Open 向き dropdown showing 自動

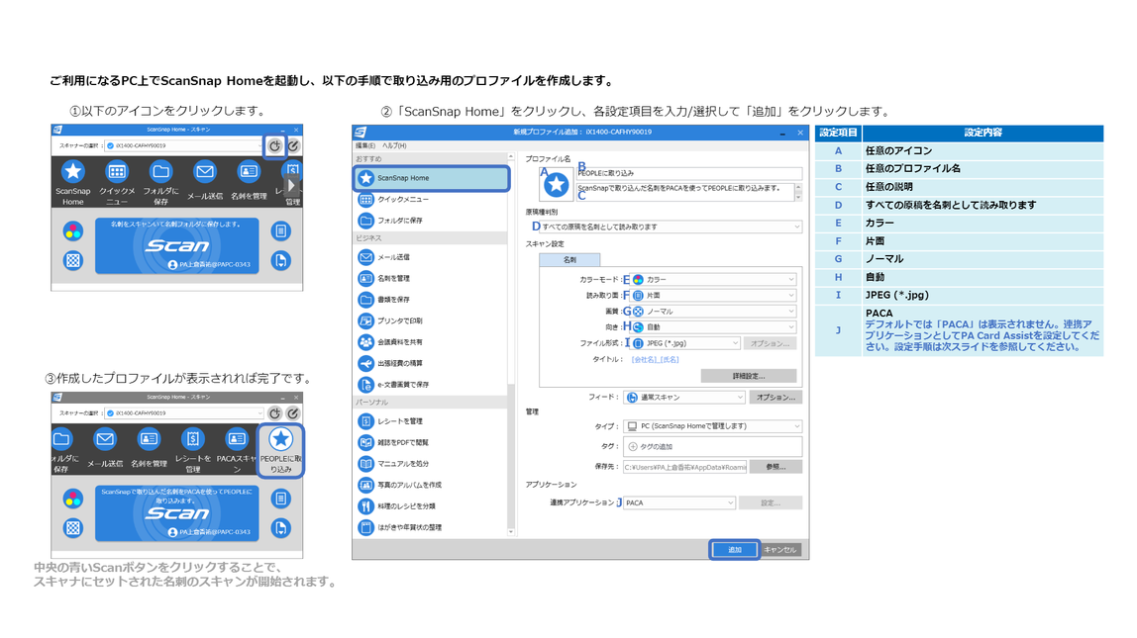tap(713, 327)
